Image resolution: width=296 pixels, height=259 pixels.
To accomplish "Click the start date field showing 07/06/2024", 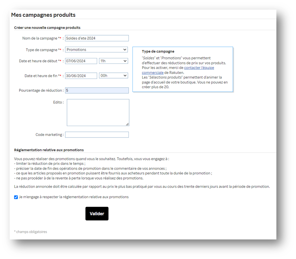I will (81, 61).
